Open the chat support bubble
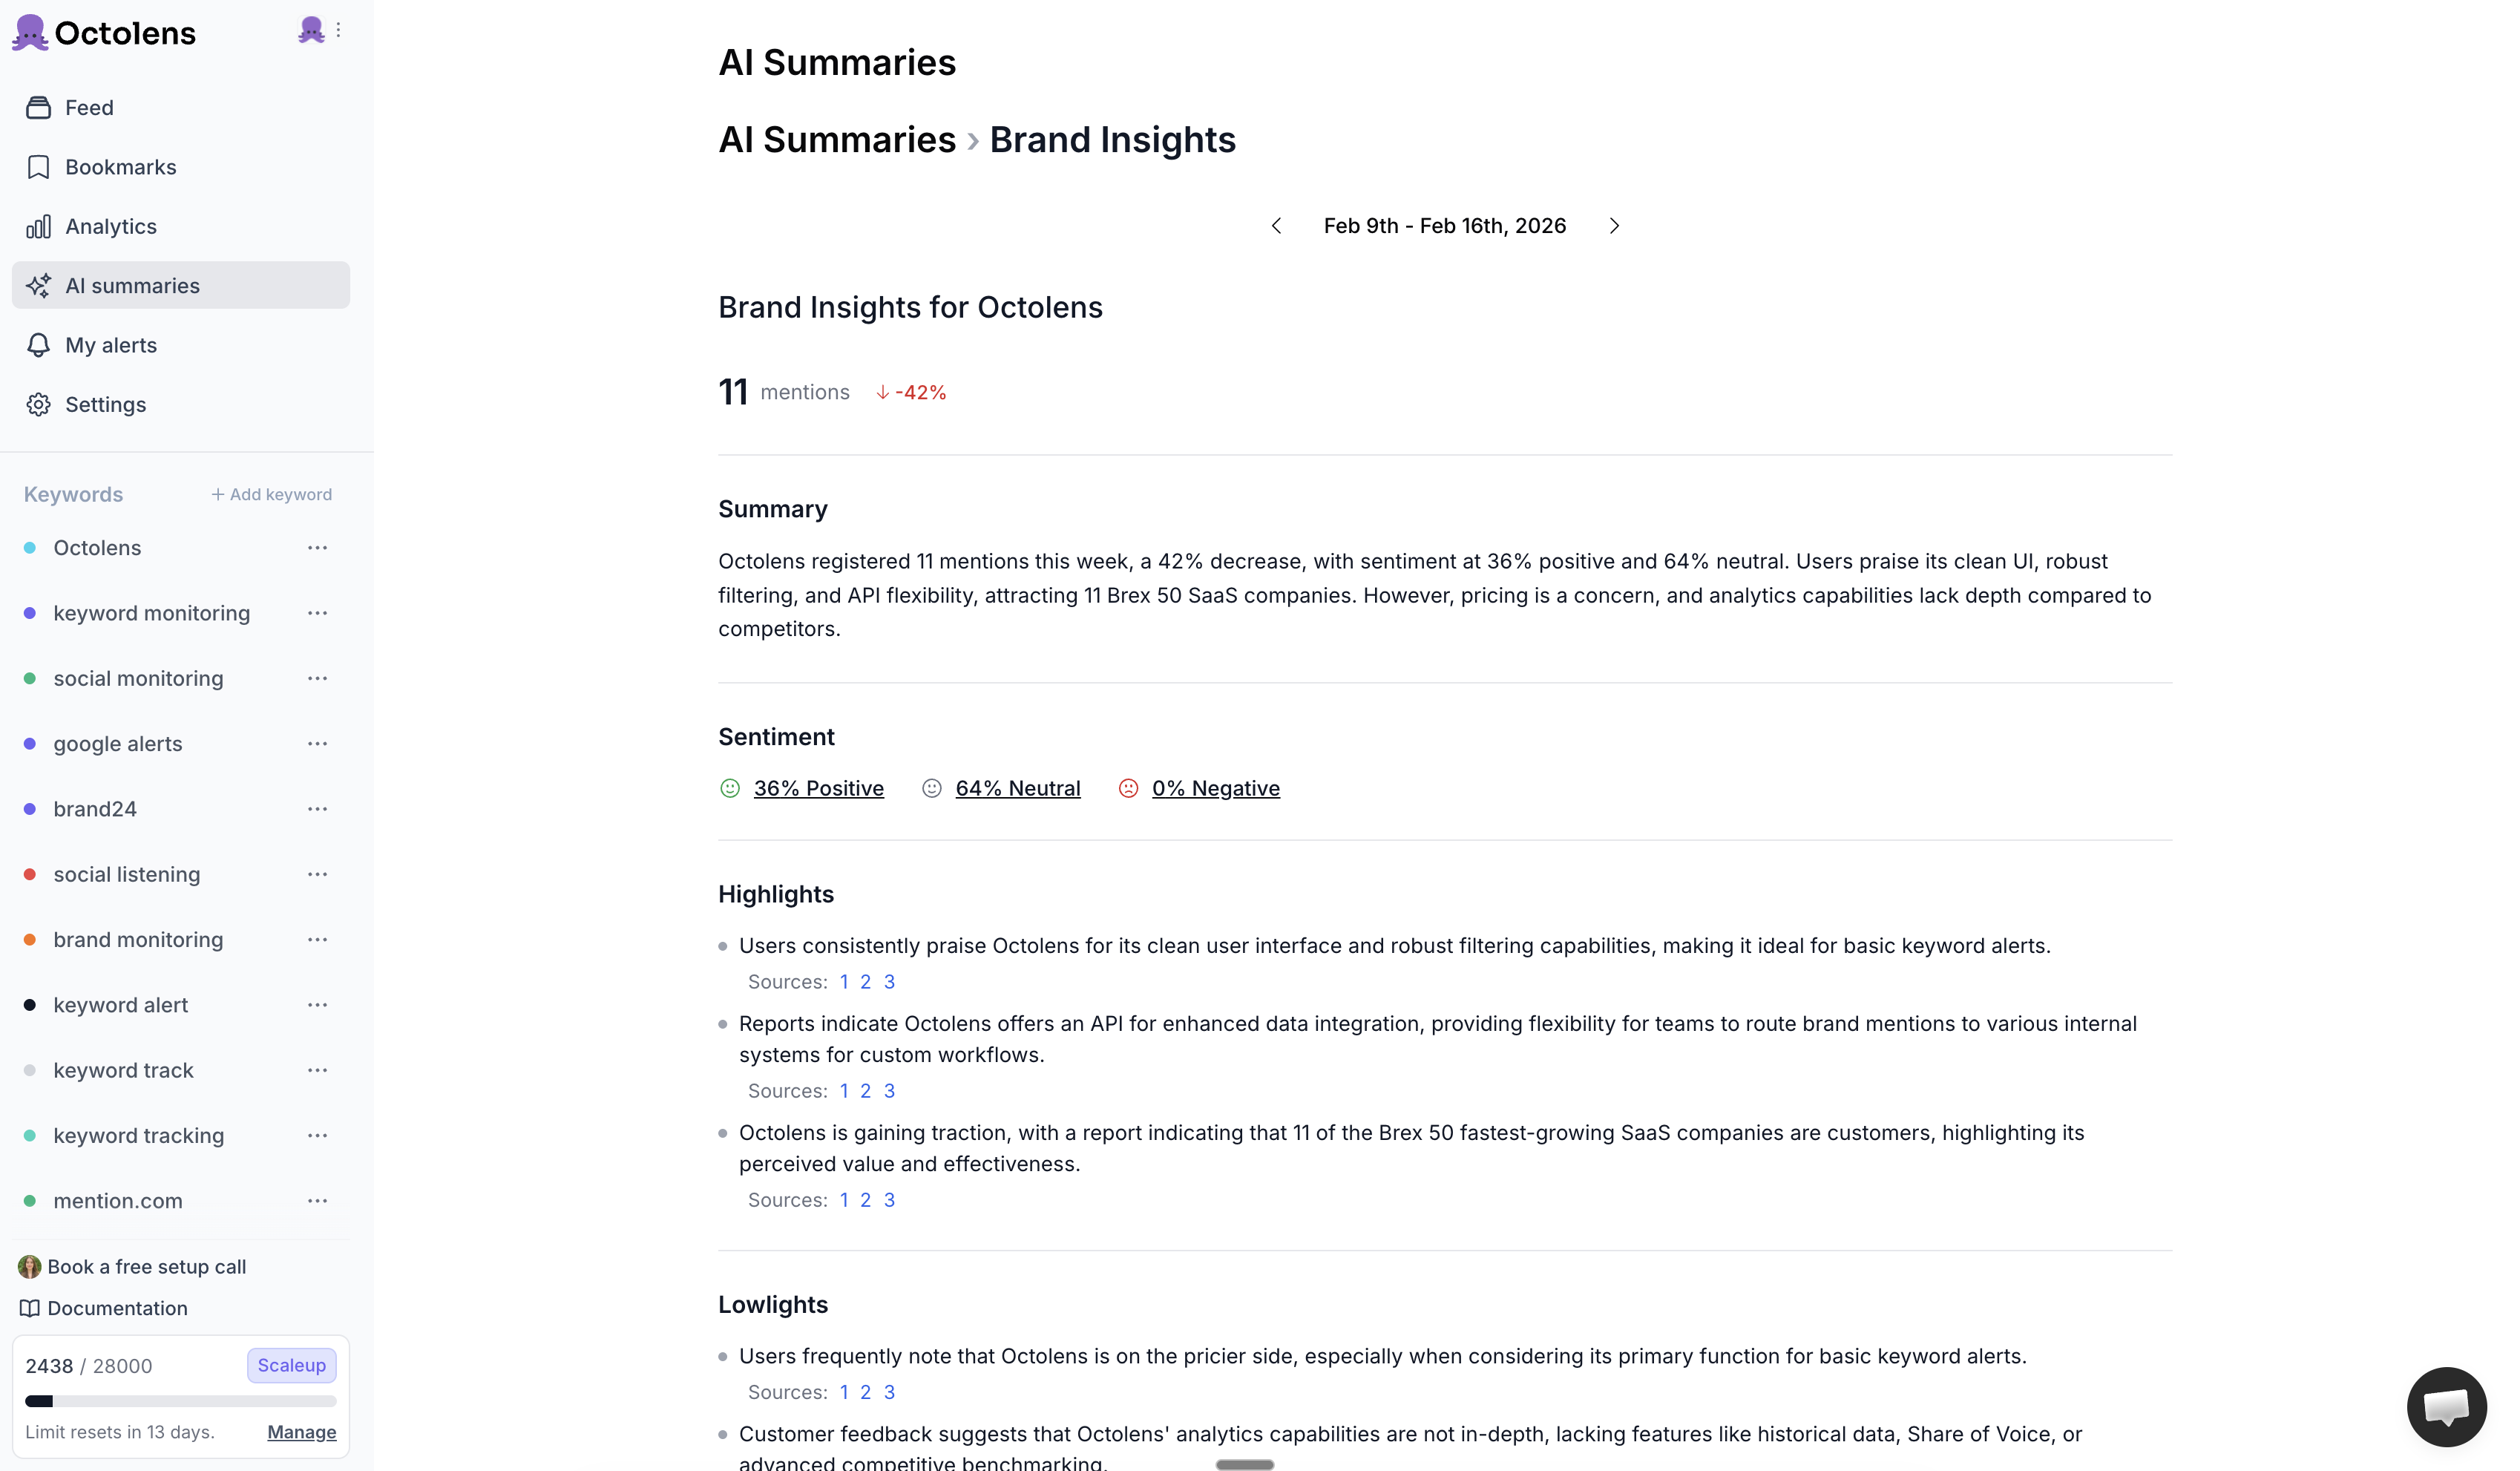Viewport: 2520px width, 1471px height. point(2445,1406)
